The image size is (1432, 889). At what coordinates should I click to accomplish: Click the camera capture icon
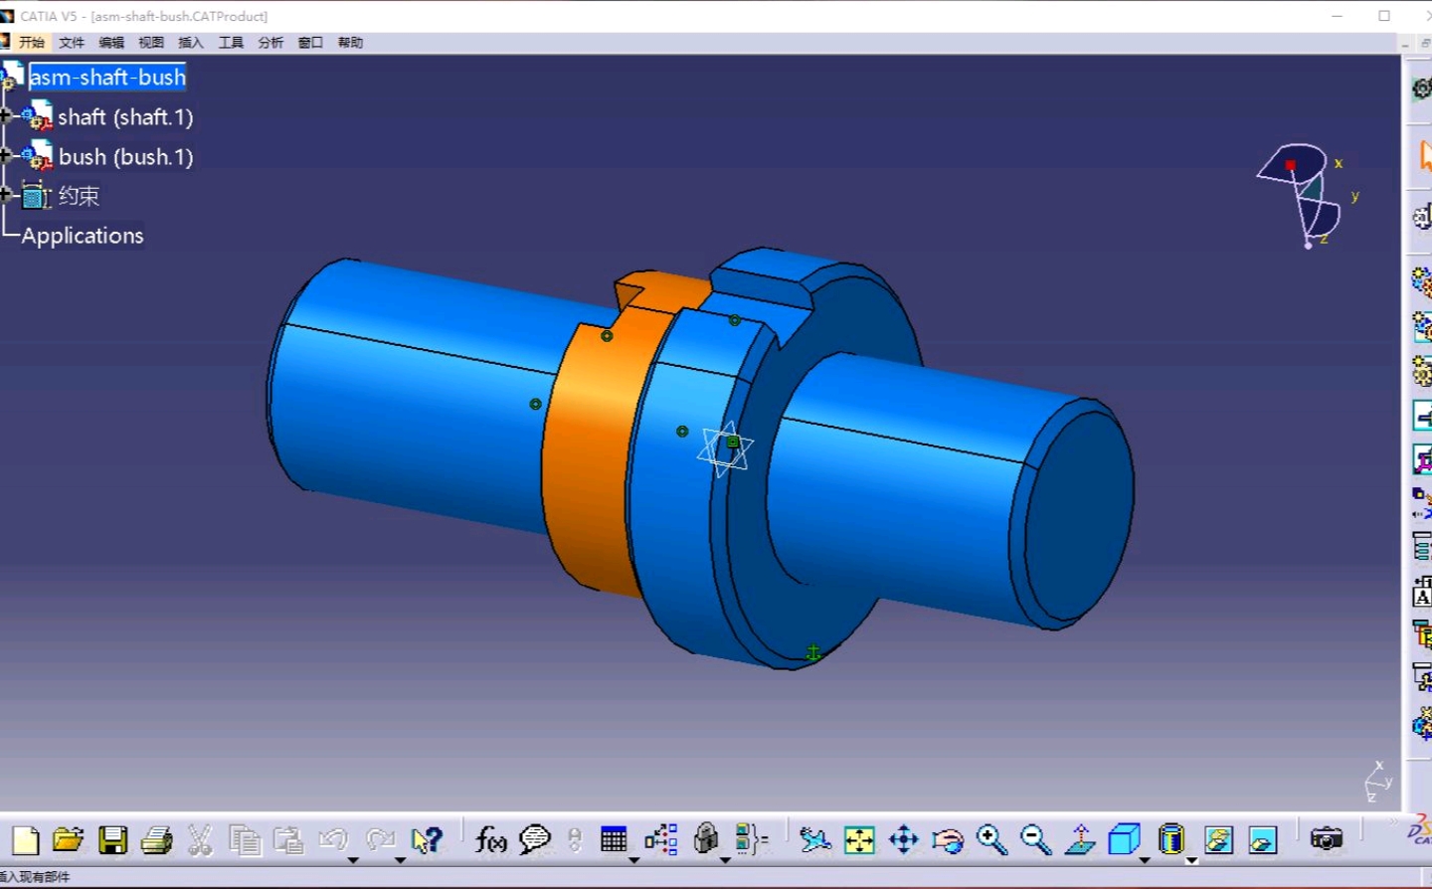(1327, 840)
